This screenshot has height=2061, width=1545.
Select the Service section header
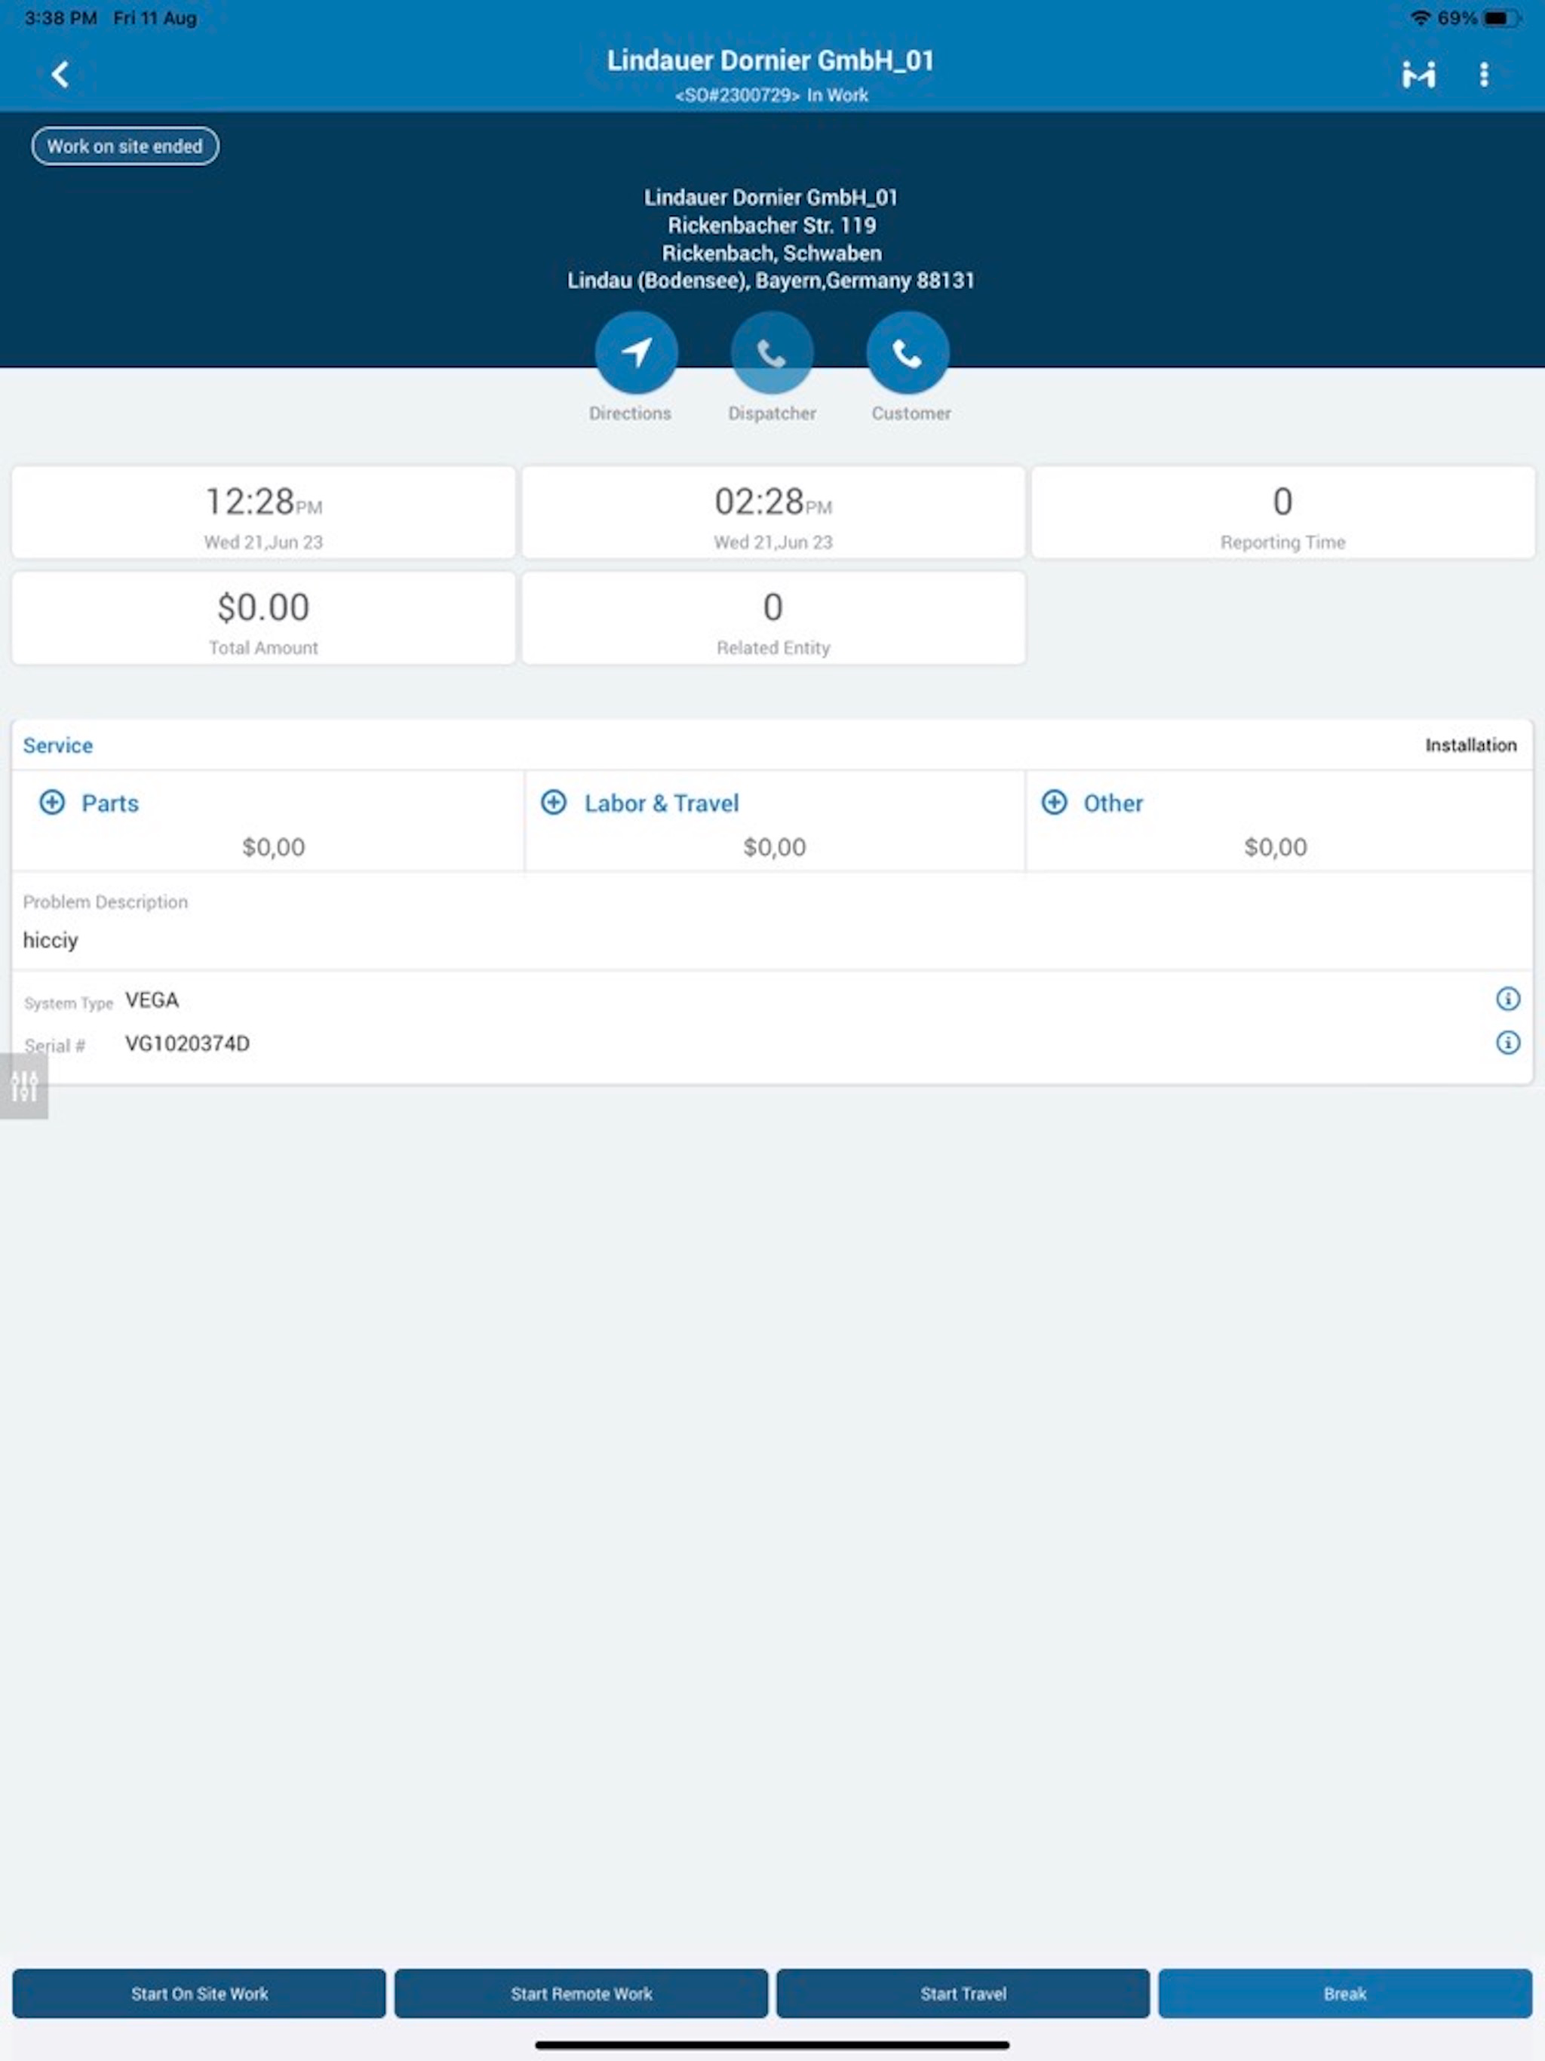coord(58,745)
